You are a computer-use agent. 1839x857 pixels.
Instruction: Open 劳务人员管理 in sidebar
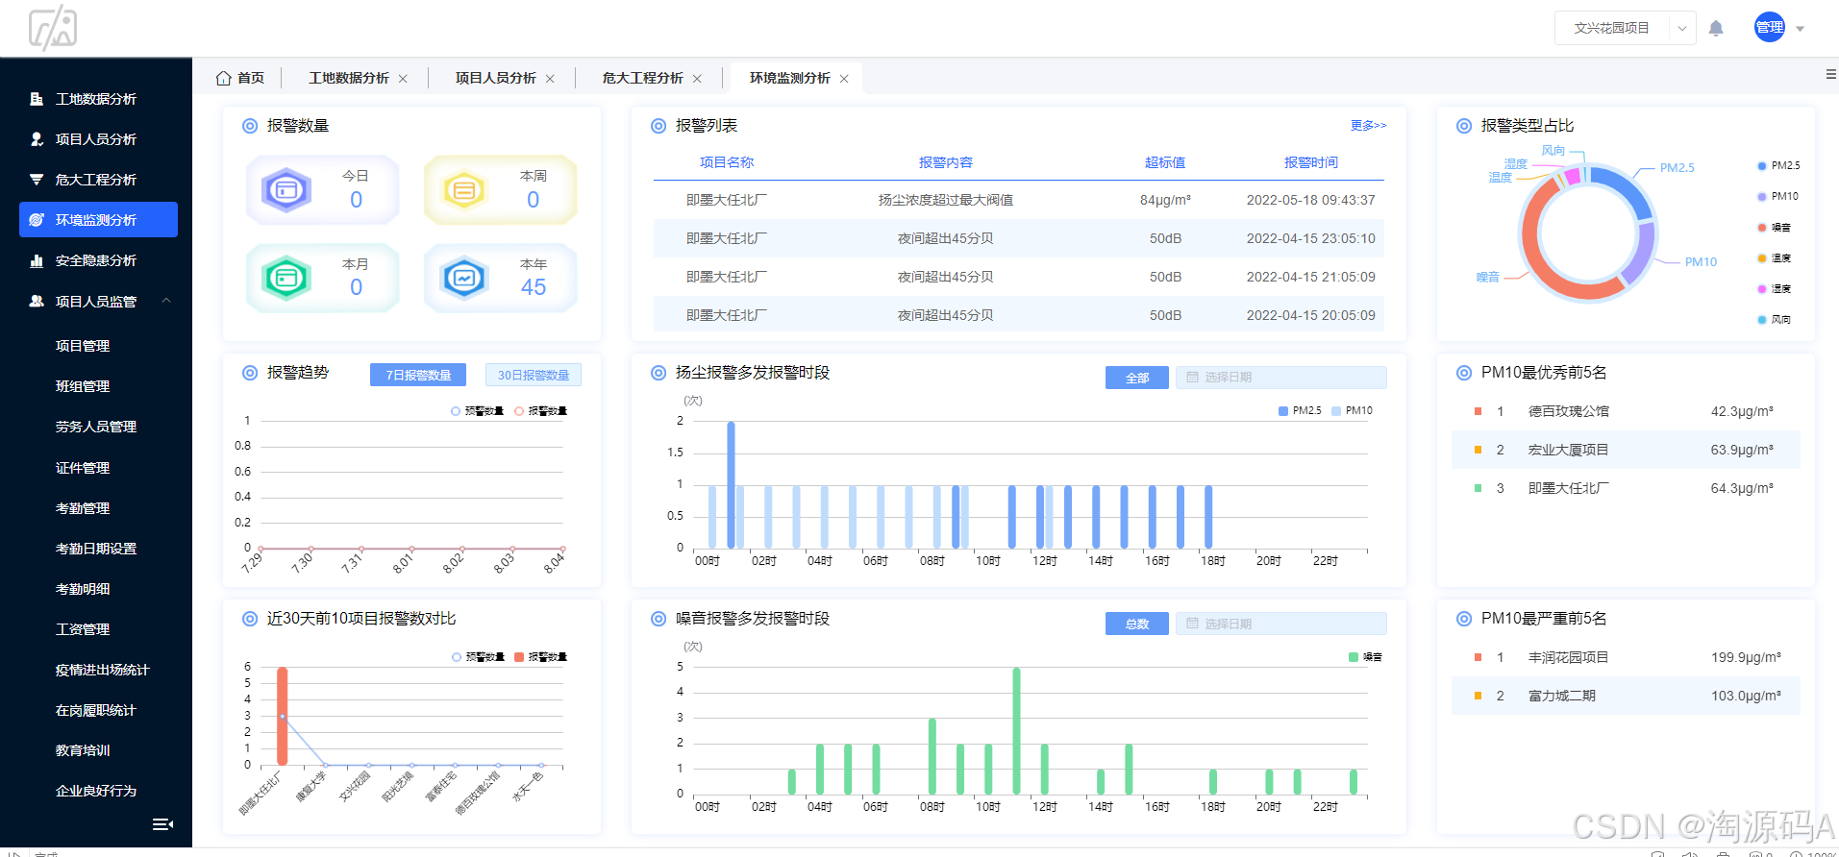coord(96,427)
